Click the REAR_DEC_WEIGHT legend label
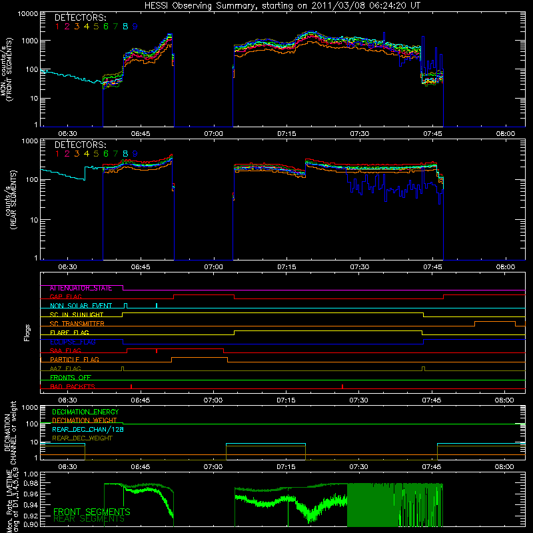 (x=82, y=438)
